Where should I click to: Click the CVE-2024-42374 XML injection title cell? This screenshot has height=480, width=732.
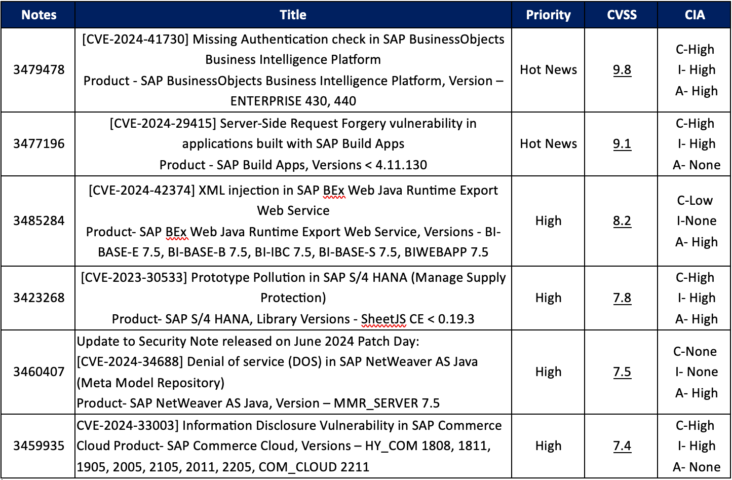pos(293,221)
